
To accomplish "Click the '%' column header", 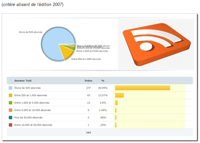I will point(103,80).
